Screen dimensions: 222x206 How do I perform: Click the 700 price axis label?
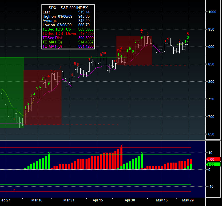(211, 117)
